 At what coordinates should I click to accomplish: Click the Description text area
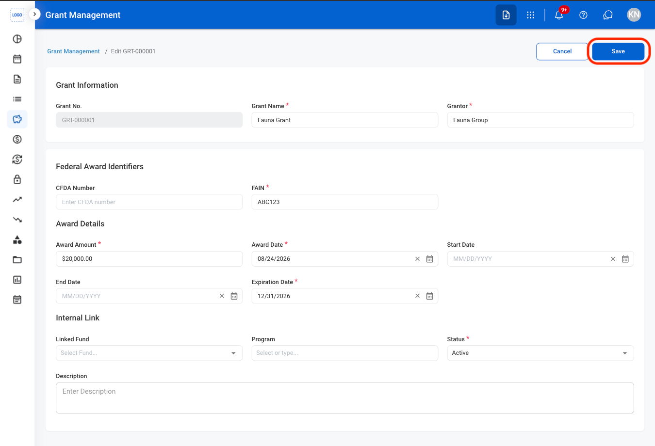[345, 398]
